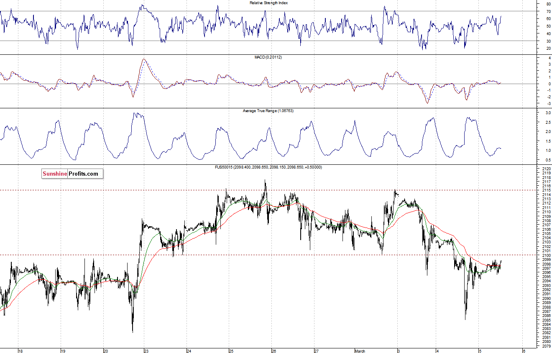Screen dimensions: 552x353
Task: Select the 2100 price axis value
Action: point(546,255)
